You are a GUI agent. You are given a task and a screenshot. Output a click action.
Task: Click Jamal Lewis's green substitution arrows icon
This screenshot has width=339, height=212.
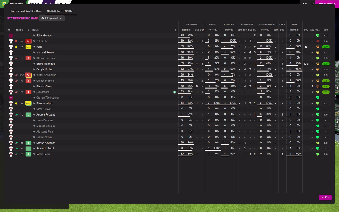(x=16, y=154)
